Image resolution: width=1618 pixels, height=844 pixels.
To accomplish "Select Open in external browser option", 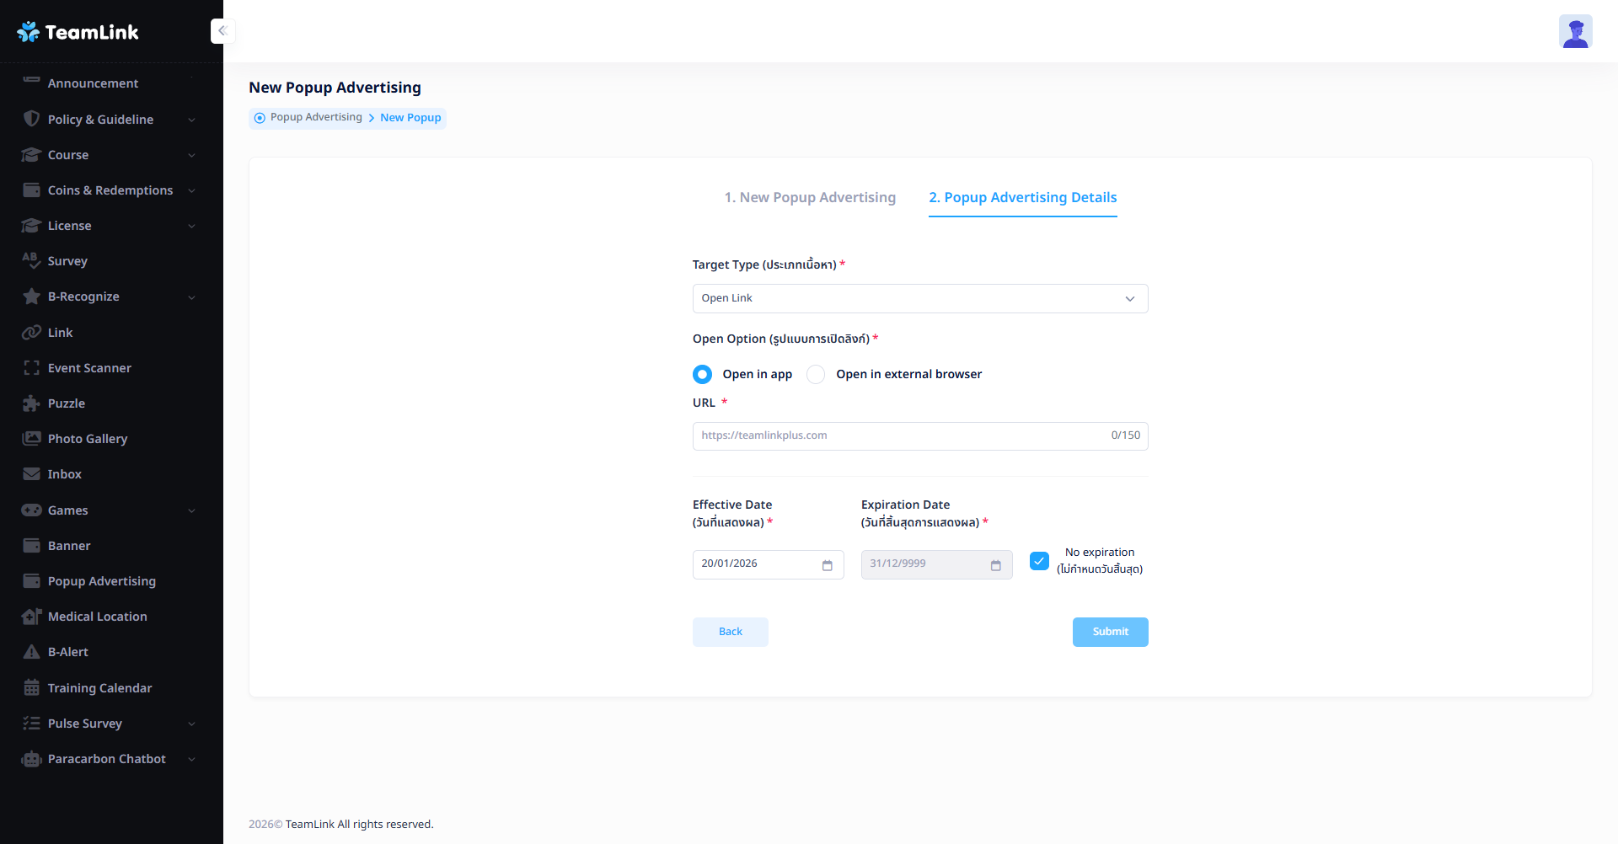I will pos(816,374).
